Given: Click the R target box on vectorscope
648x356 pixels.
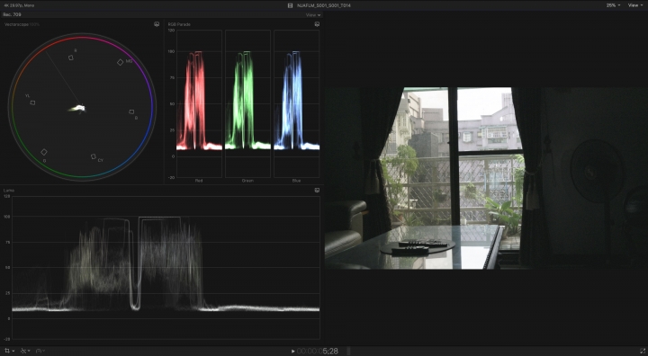Looking at the screenshot, I should pos(71,58).
